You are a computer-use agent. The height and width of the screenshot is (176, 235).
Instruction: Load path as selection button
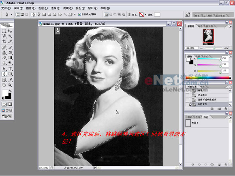(x=205, y=165)
